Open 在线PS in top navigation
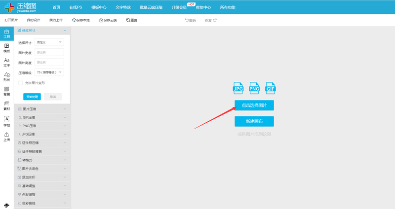Image resolution: width=395 pixels, height=209 pixels. pyautogui.click(x=76, y=7)
